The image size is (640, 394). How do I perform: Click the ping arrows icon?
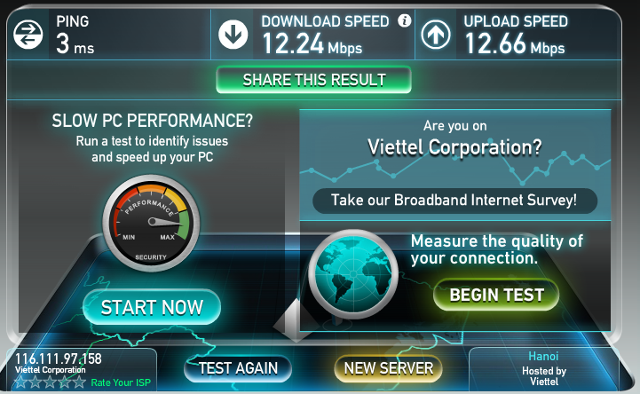[28, 35]
